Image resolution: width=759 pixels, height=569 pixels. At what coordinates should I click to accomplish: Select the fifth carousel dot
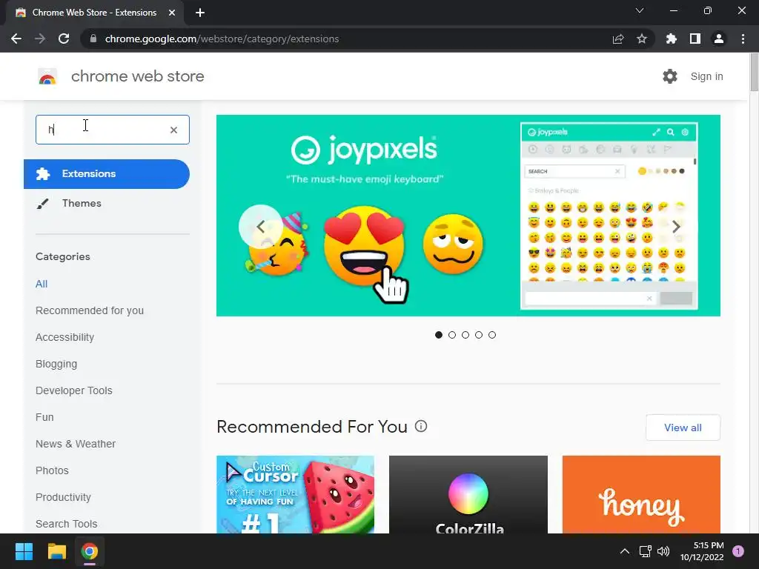(x=492, y=335)
